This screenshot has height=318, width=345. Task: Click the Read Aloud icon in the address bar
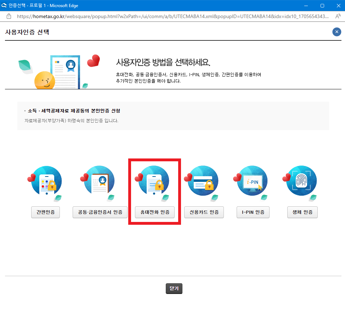tap(338, 16)
